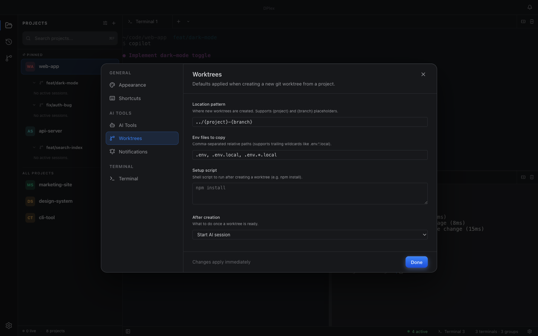The width and height of the screenshot is (538, 336).
Task: Open the Projects folder icon in sidebar
Action: coord(9,25)
